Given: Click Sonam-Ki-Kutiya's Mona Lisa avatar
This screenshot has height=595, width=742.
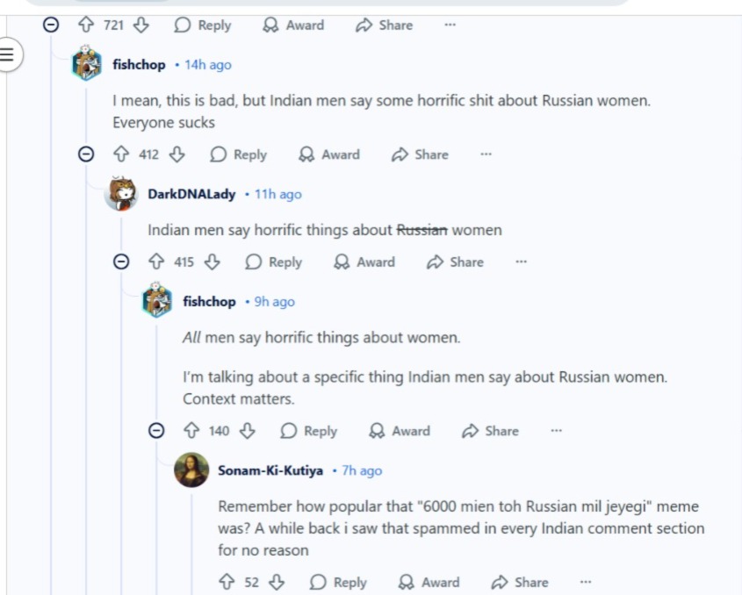Looking at the screenshot, I should point(191,470).
